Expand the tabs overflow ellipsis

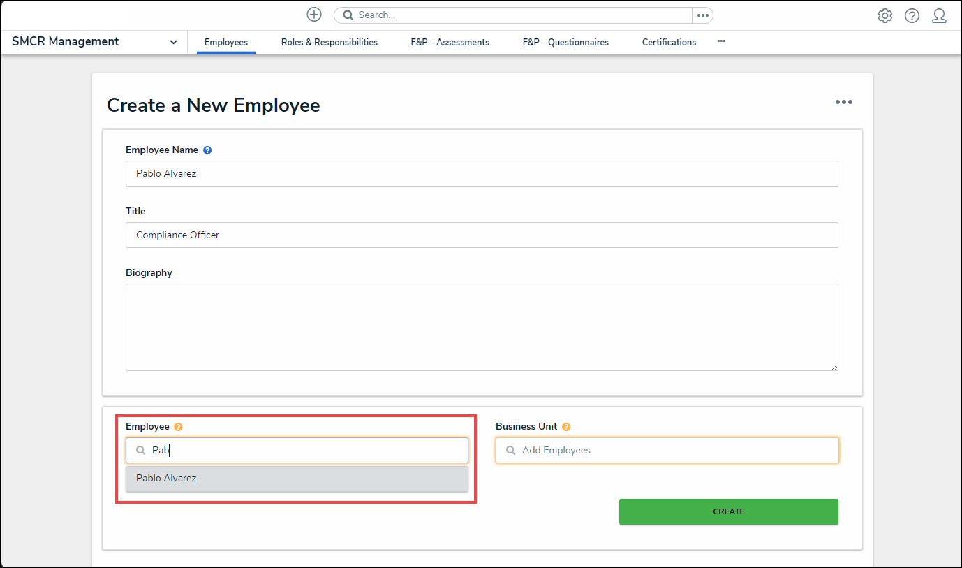(721, 41)
